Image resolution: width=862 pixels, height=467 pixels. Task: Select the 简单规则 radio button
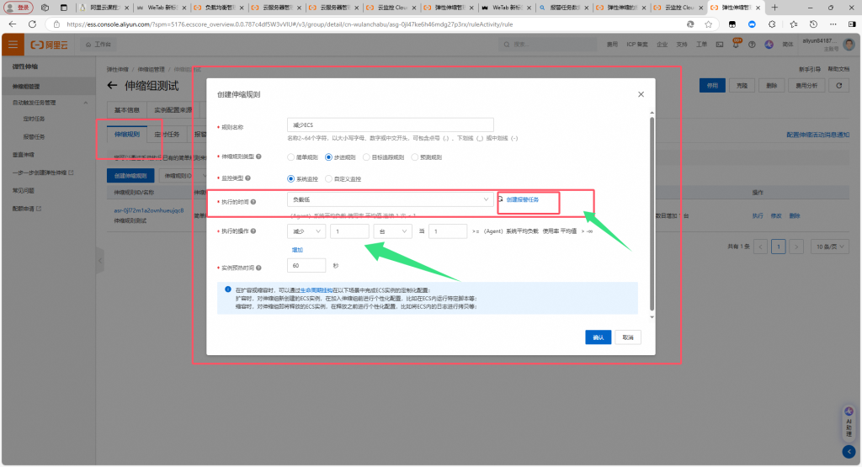pyautogui.click(x=290, y=157)
